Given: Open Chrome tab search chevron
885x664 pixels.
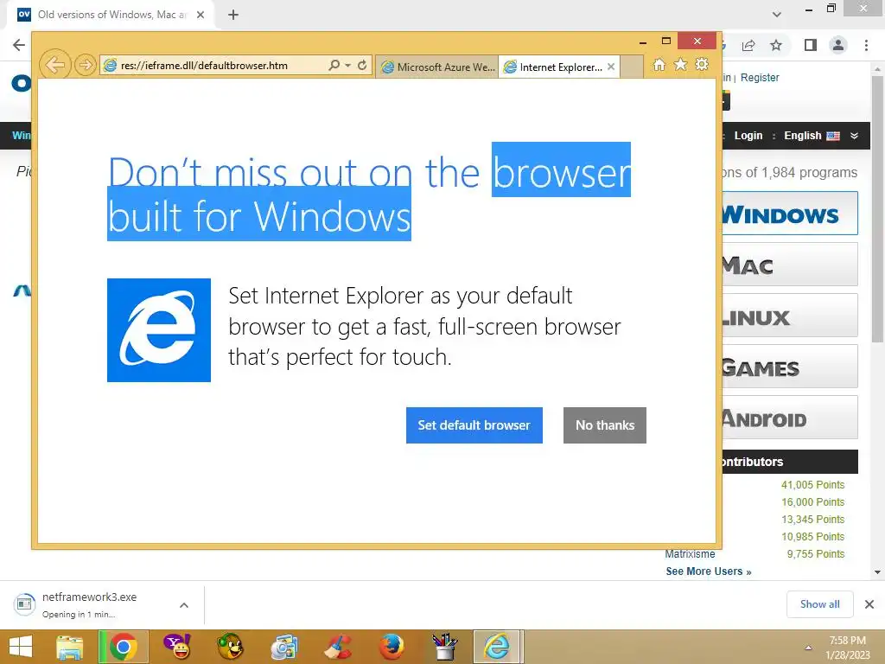Looking at the screenshot, I should coord(777,15).
